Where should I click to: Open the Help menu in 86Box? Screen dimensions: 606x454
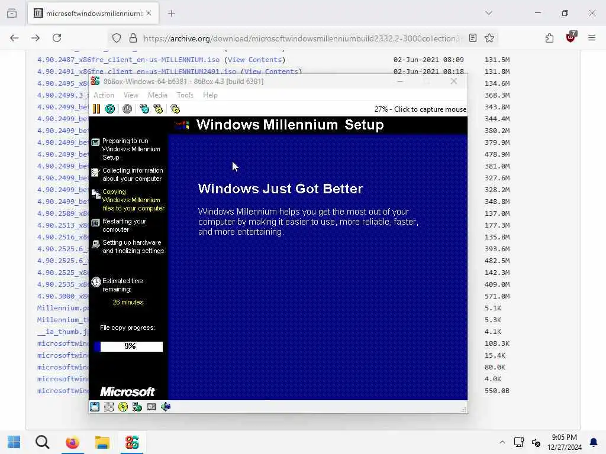pyautogui.click(x=210, y=95)
